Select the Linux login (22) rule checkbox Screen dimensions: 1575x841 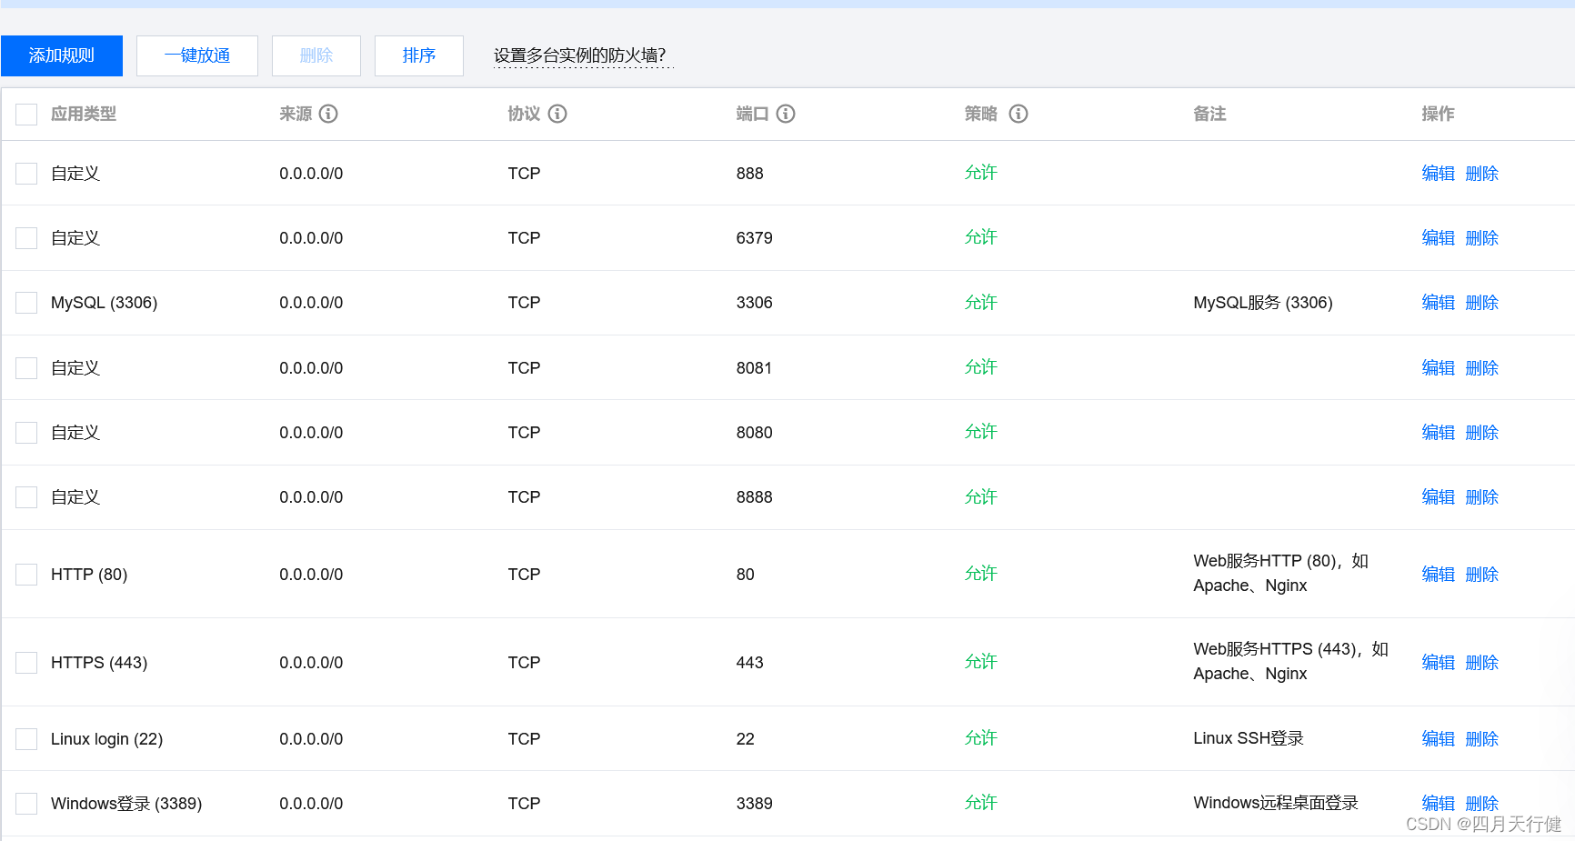click(x=26, y=739)
